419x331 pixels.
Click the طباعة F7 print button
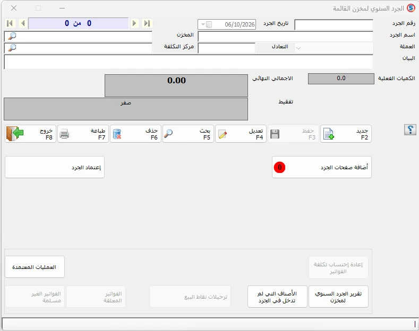click(x=83, y=134)
